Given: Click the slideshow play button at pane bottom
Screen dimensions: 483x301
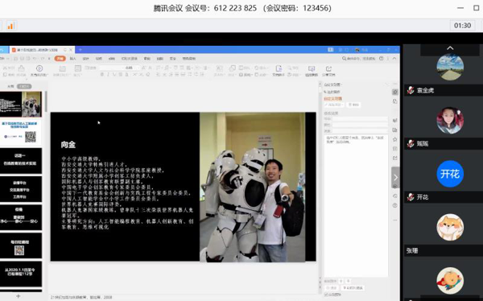Looking at the screenshot, I should coord(353,288).
